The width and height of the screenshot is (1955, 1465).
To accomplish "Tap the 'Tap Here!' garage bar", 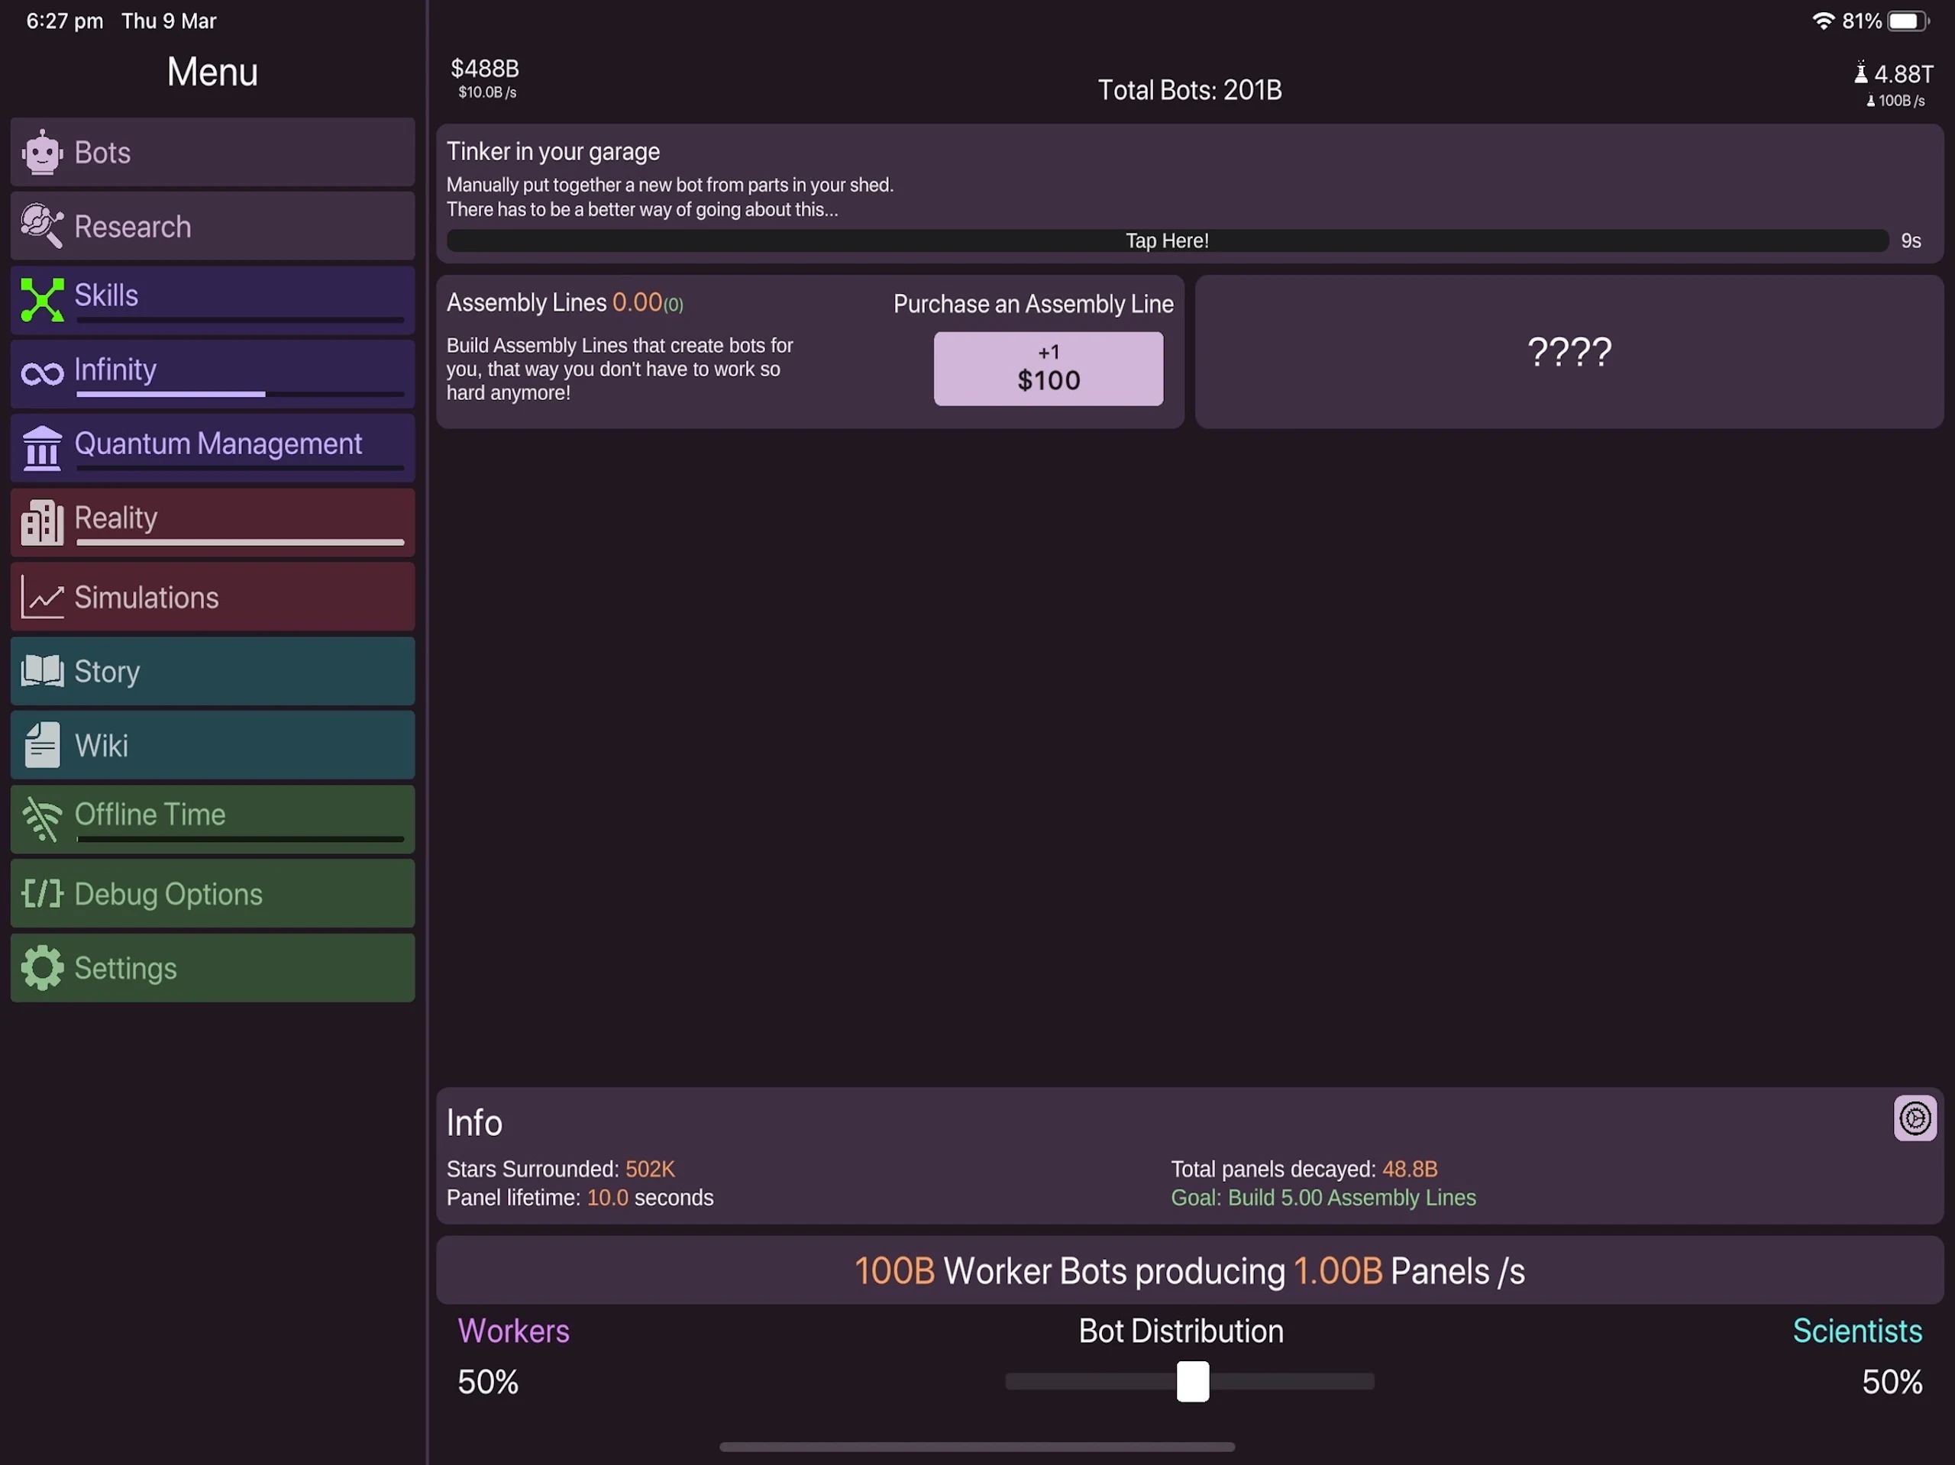I will (x=1167, y=240).
